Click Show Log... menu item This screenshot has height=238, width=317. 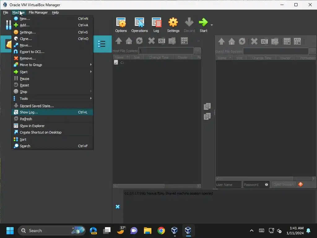coord(53,112)
